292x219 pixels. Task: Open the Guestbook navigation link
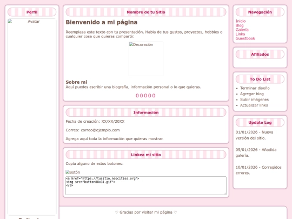coord(245,38)
